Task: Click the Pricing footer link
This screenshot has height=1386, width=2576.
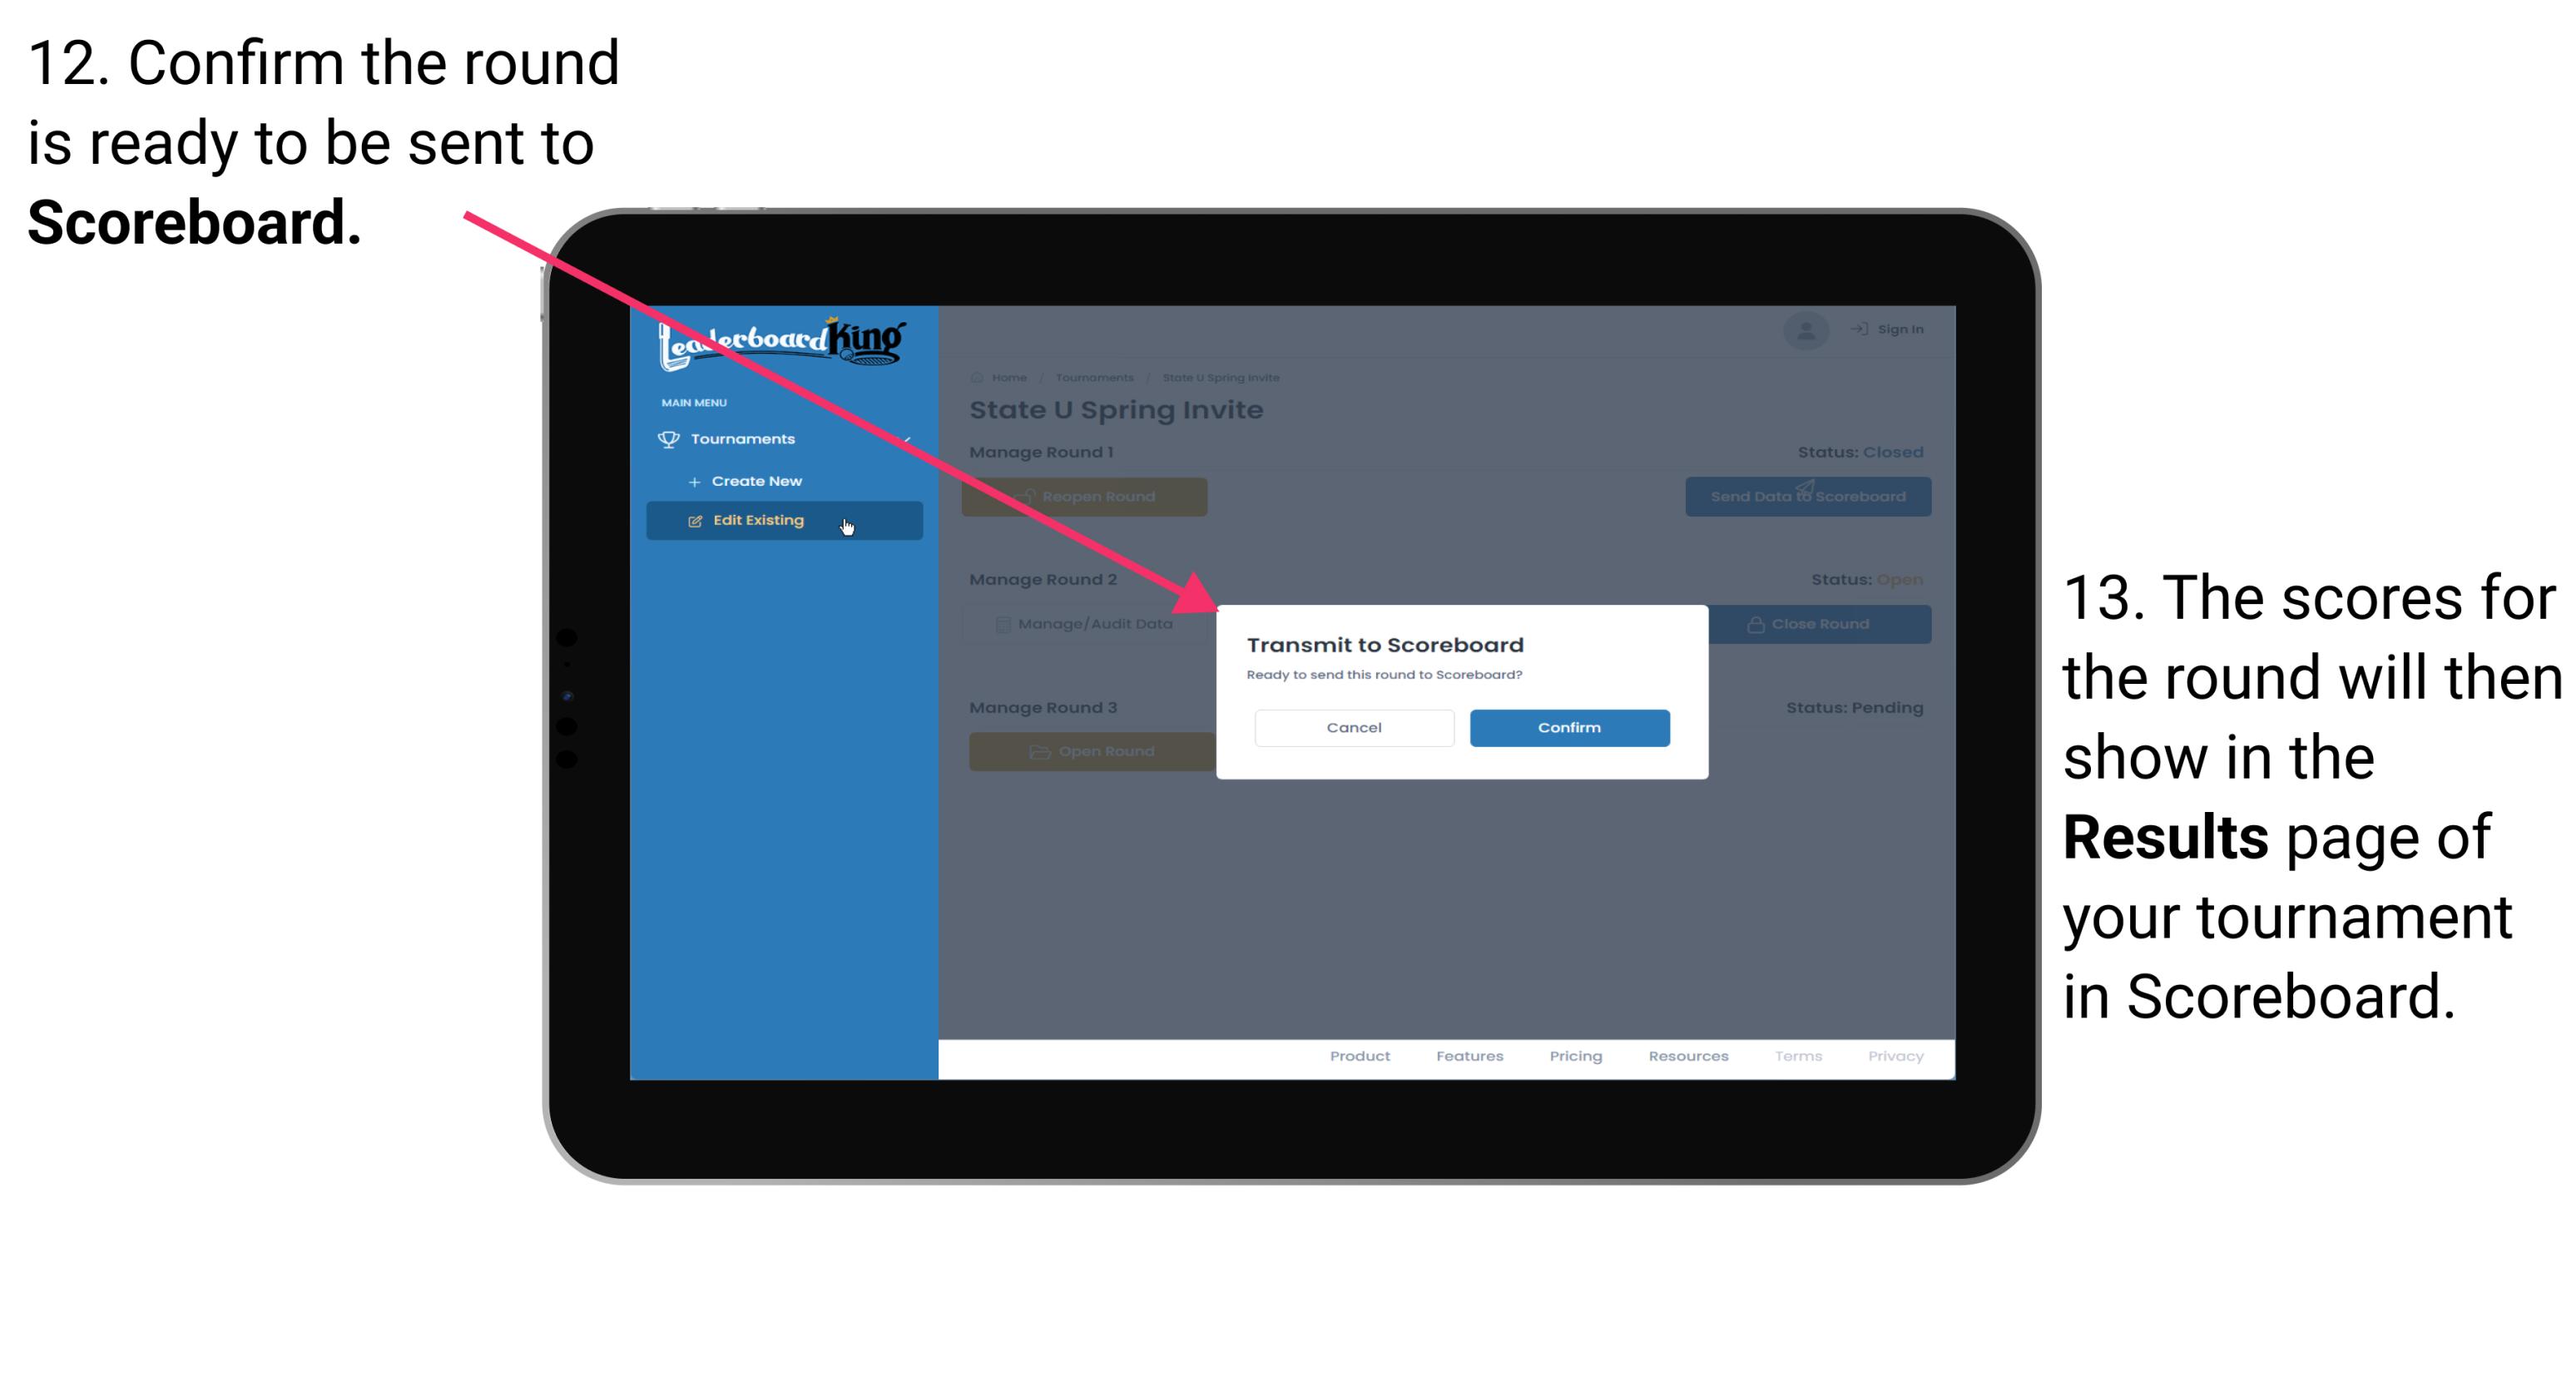Action: click(x=1574, y=1060)
